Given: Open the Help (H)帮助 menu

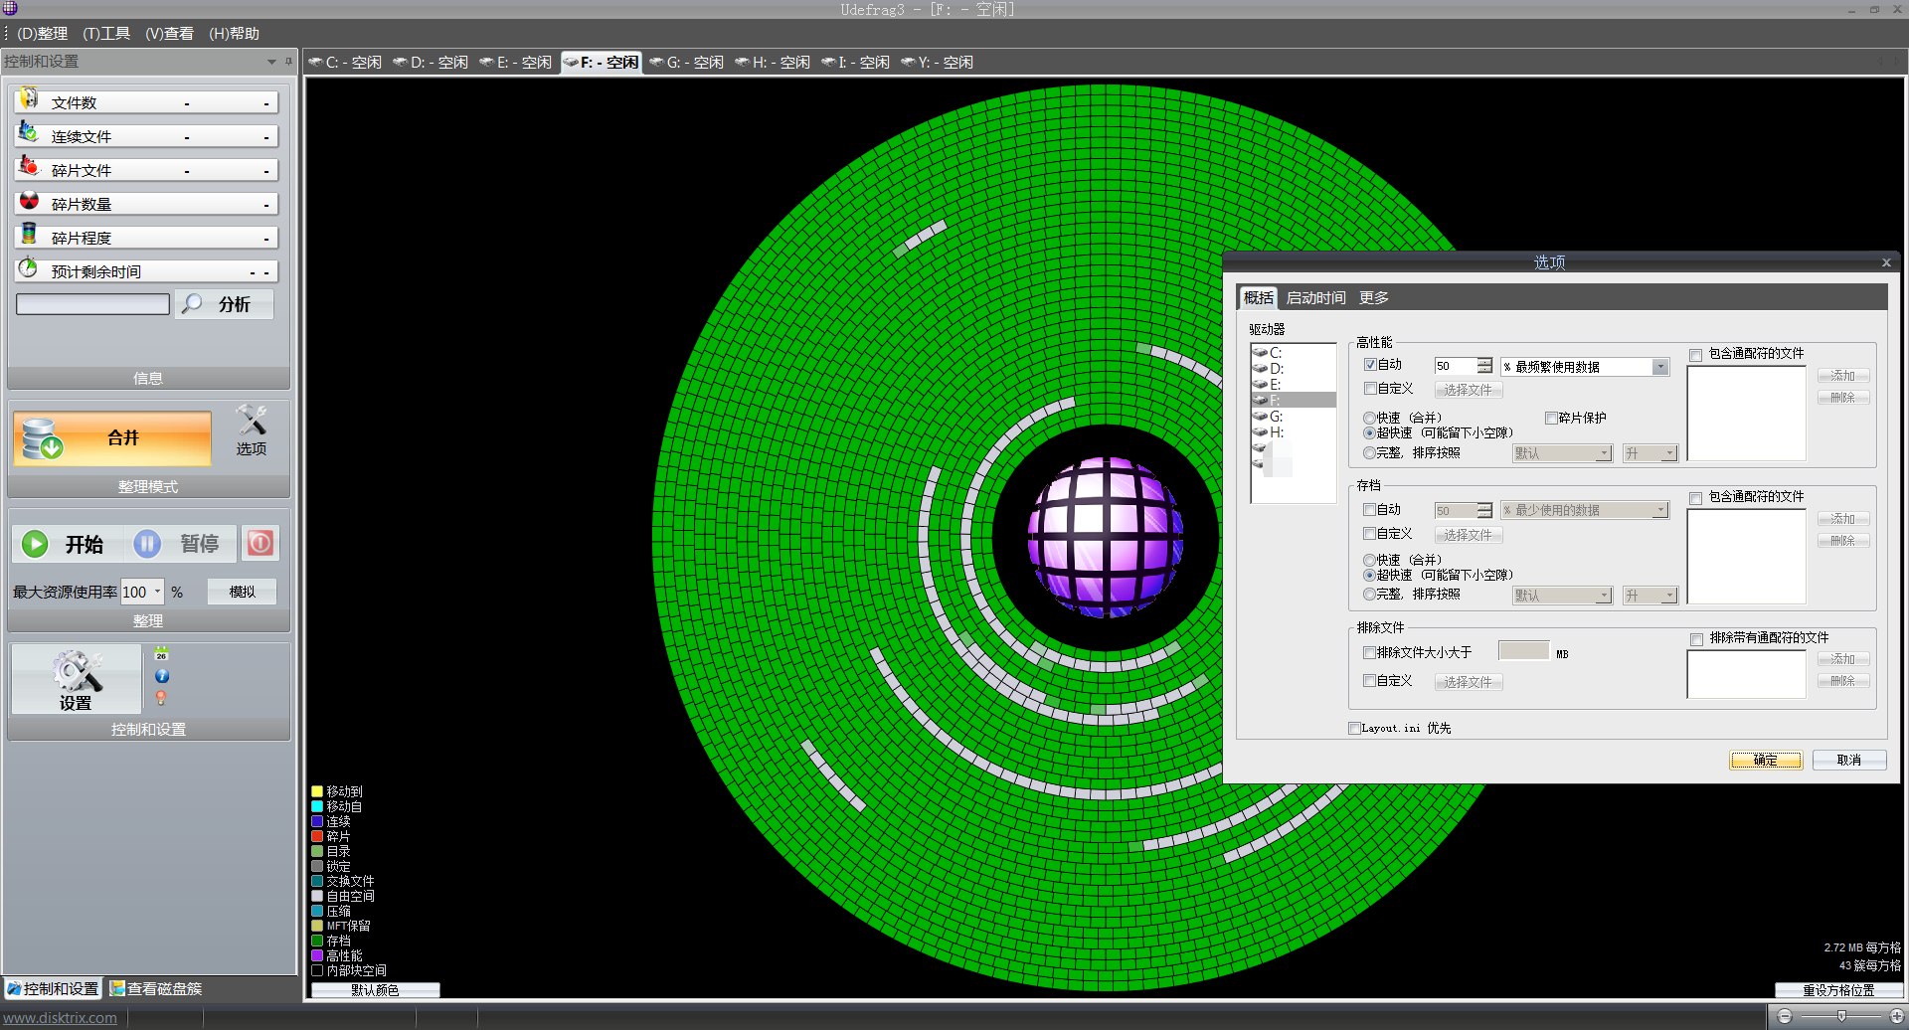Looking at the screenshot, I should 234,34.
